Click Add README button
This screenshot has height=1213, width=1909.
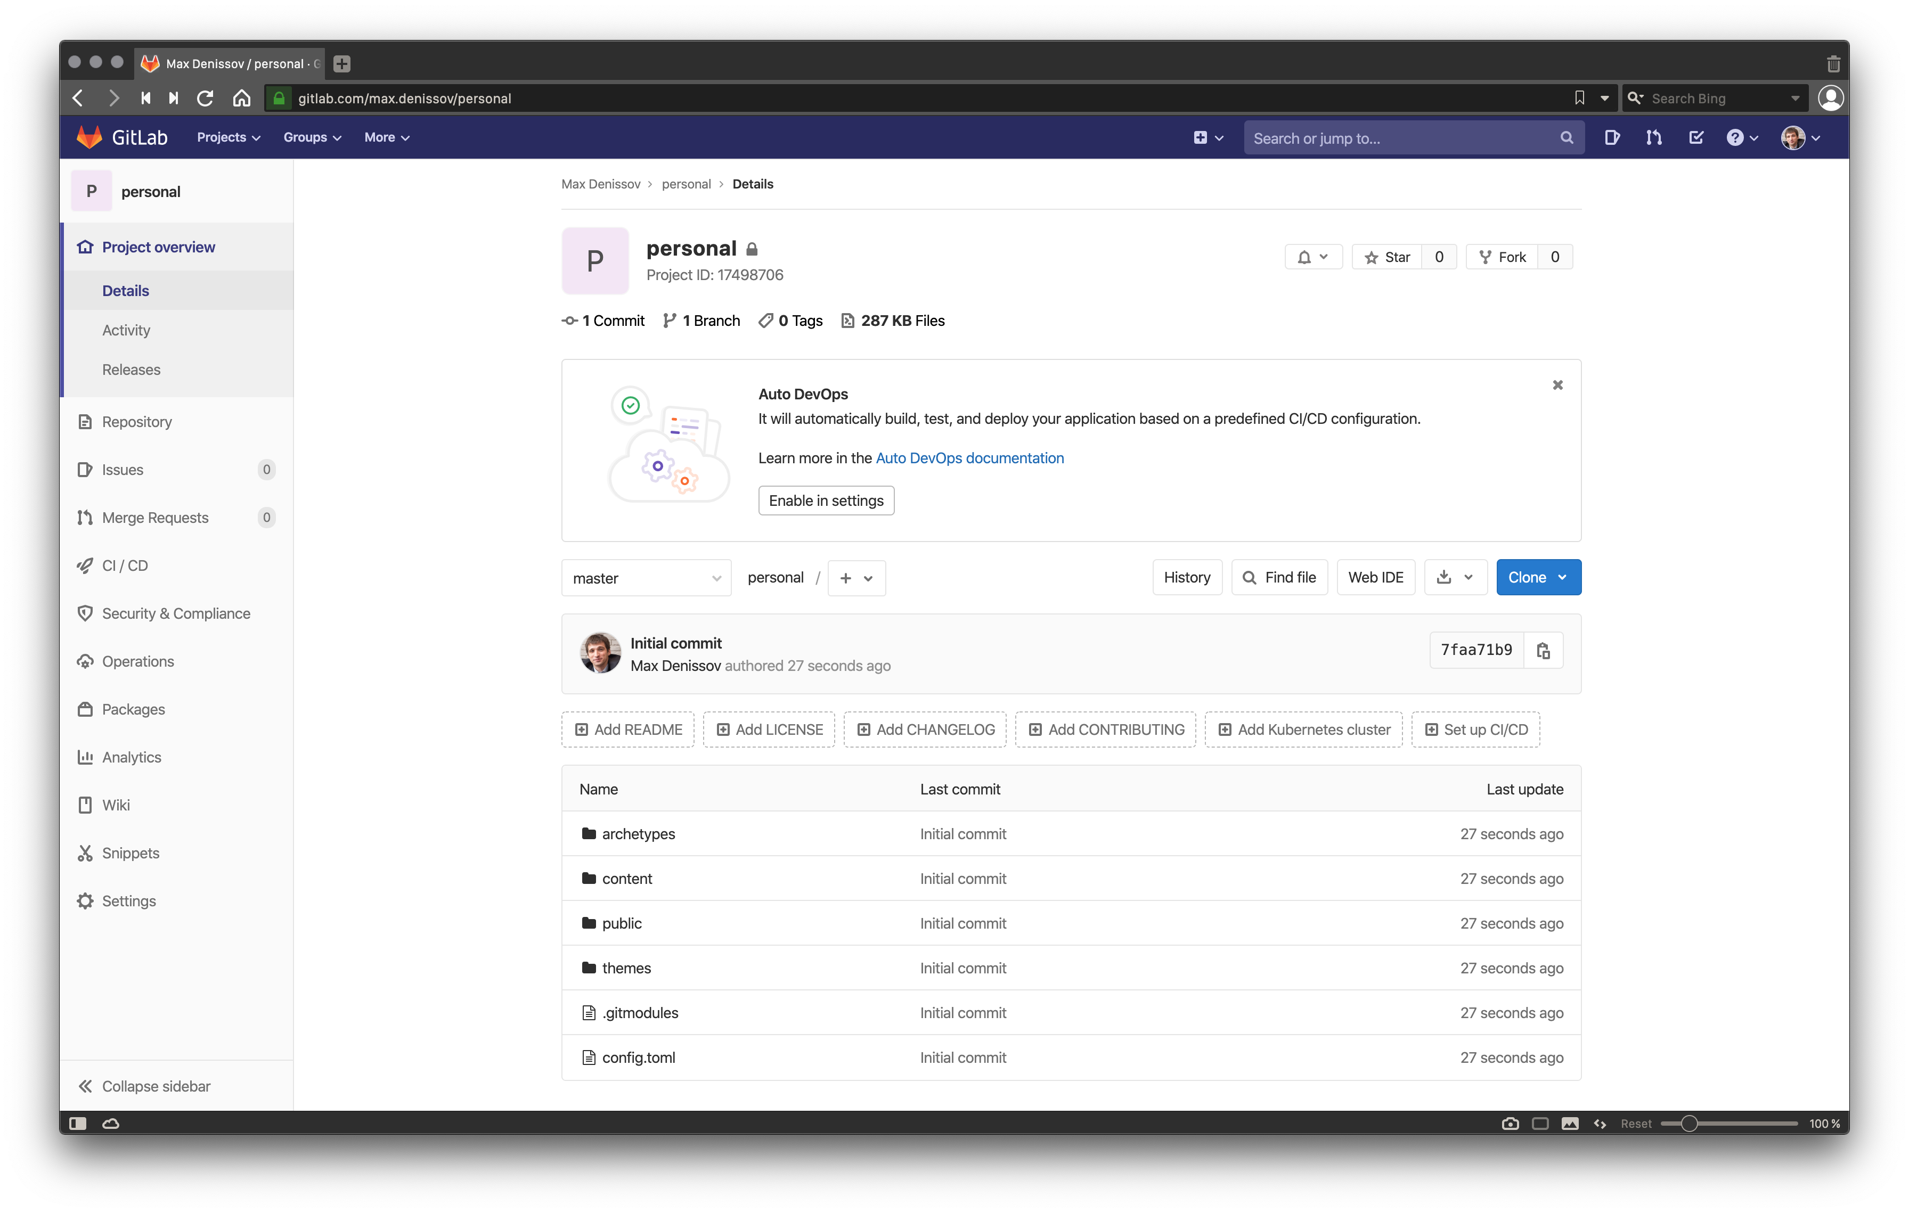pos(628,729)
